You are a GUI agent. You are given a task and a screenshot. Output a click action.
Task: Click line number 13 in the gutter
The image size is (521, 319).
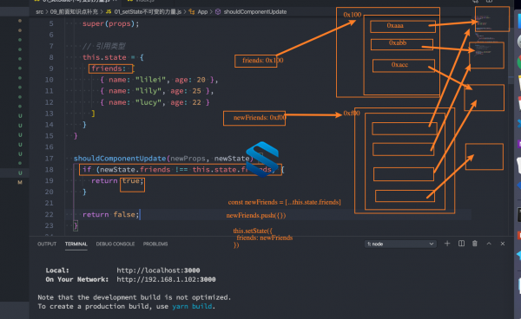49,114
